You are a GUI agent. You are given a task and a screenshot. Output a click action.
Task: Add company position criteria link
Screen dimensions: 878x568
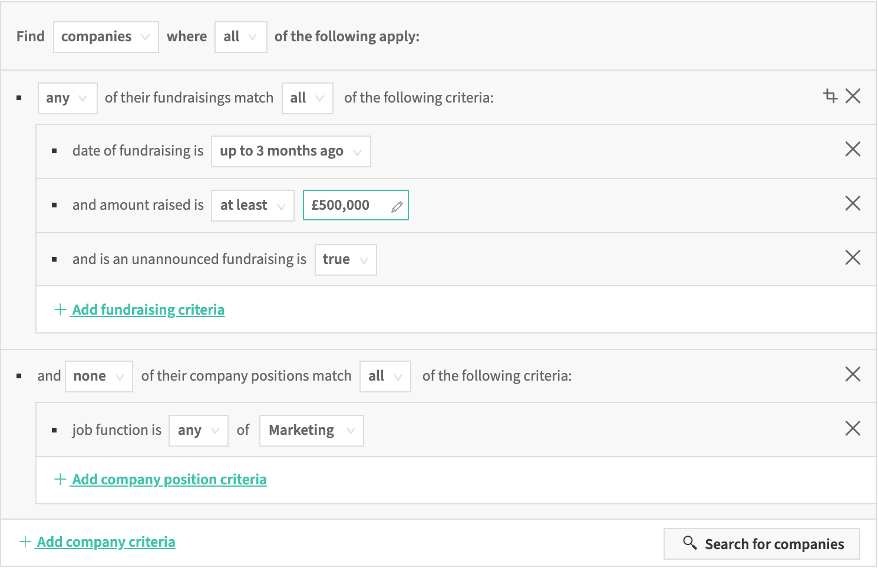[x=161, y=480]
